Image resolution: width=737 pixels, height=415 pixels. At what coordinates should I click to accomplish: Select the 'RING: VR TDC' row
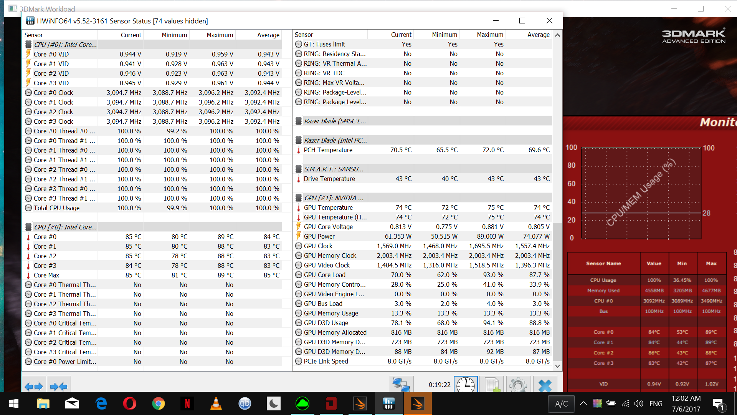[423, 73]
